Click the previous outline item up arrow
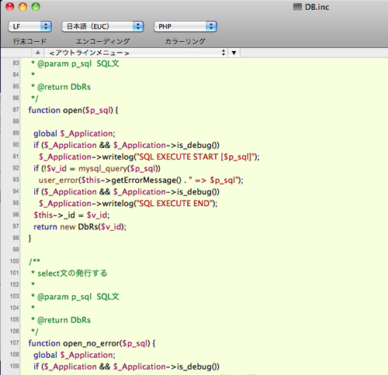388x375 pixels. pos(38,53)
